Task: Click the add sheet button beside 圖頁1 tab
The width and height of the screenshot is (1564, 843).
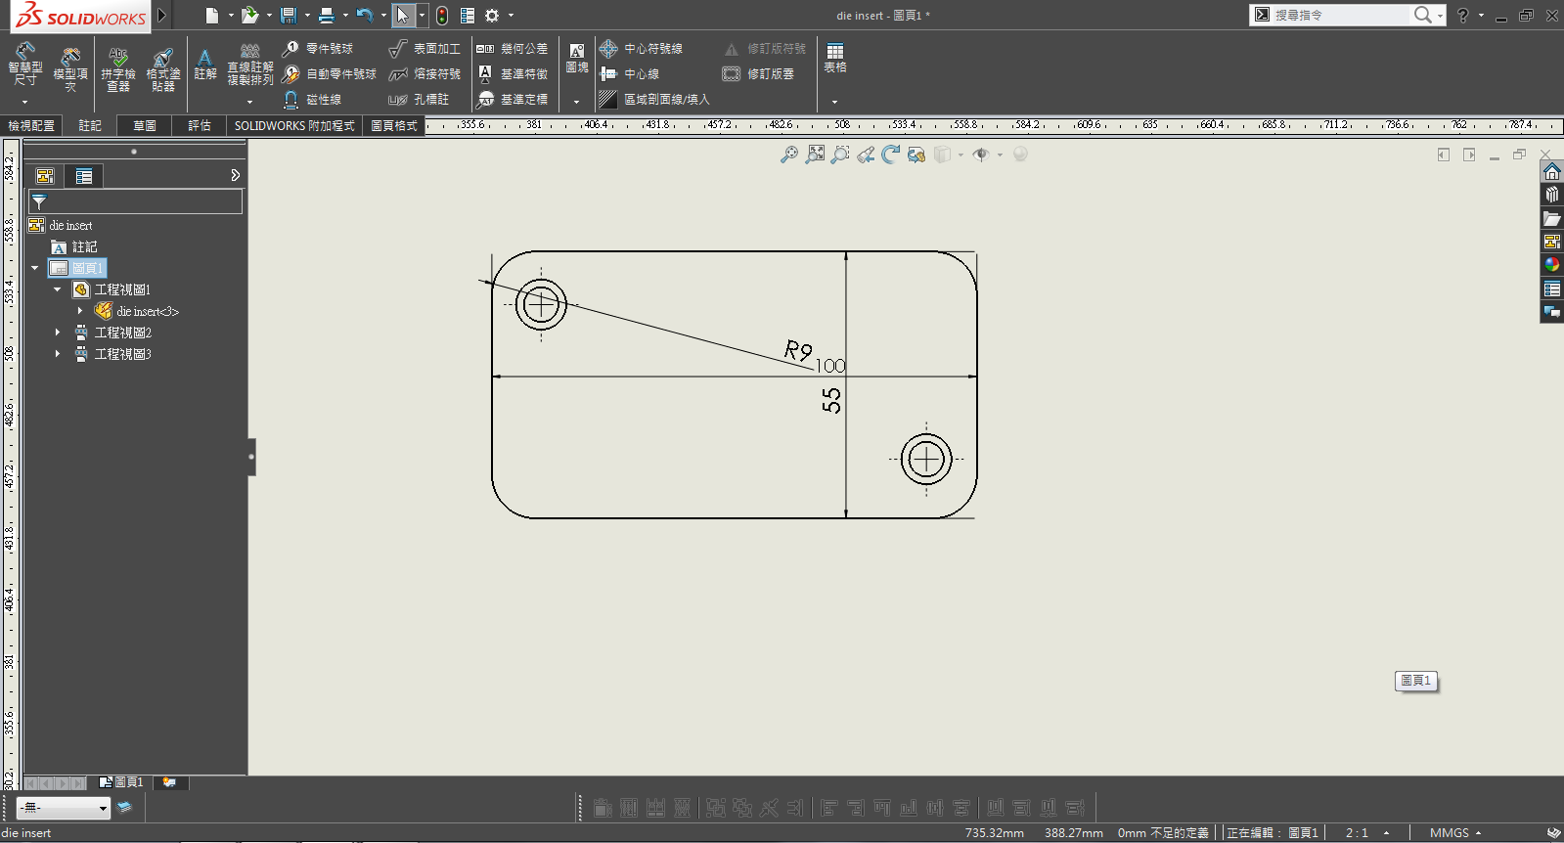Action: 169,782
